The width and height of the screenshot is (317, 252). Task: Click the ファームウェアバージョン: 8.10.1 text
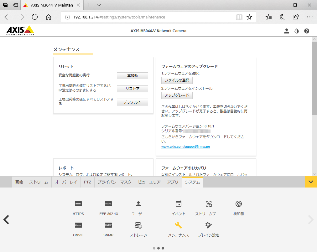(188, 126)
